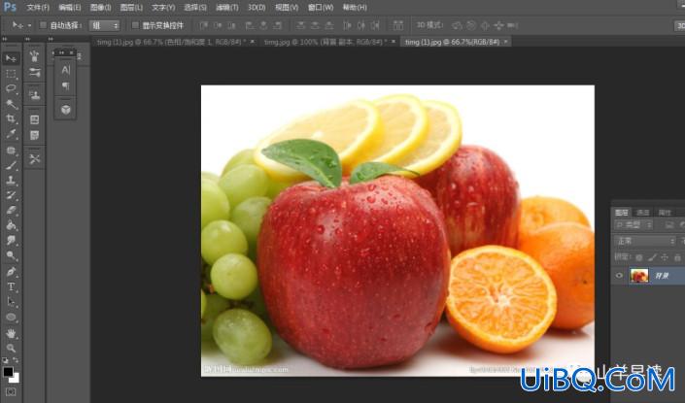685x403 pixels.
Task: Click the 3D pan mode icon
Action: pyautogui.click(x=485, y=26)
